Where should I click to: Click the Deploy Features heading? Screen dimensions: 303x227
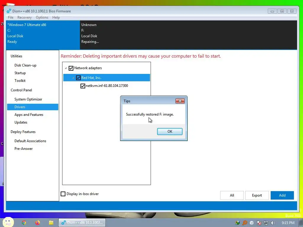(x=23, y=132)
